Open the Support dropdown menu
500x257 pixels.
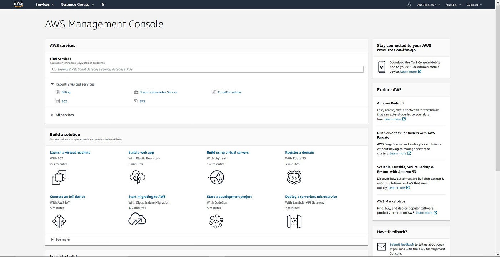(474, 5)
